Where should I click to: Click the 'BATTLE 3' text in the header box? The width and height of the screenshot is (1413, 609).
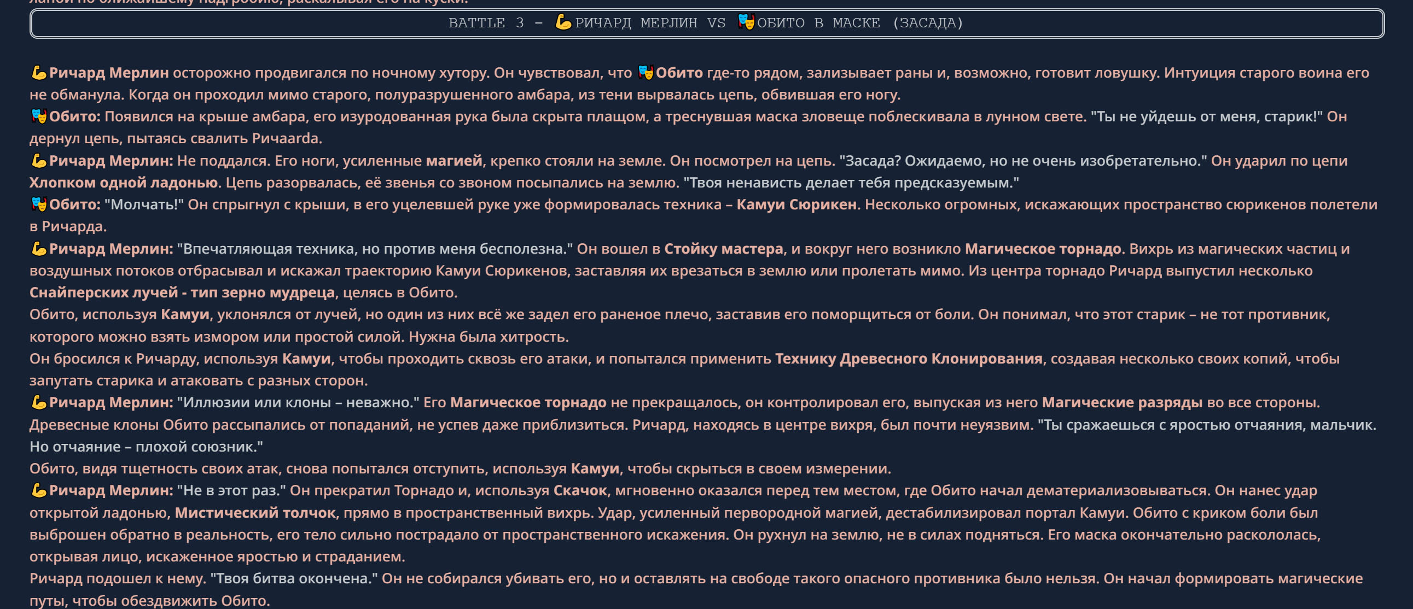pos(486,23)
